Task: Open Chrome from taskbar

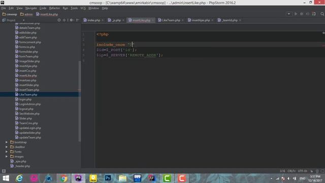Action: tap(63, 178)
